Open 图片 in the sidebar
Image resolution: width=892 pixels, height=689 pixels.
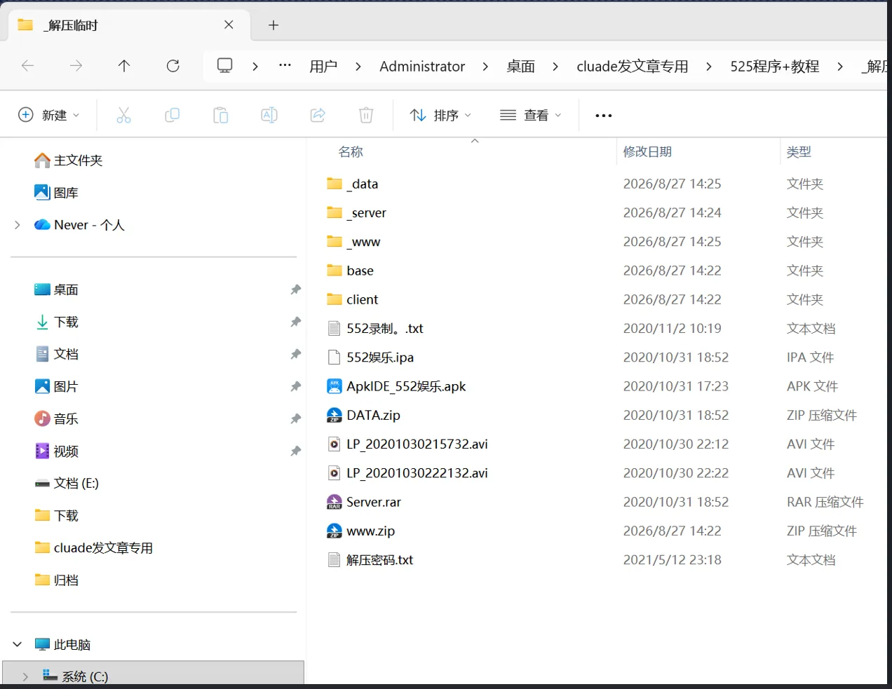tap(56, 386)
